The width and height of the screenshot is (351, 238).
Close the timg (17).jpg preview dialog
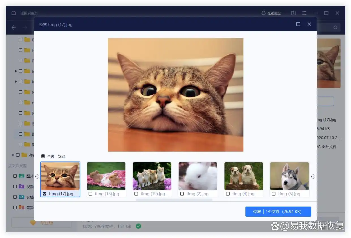click(x=309, y=24)
